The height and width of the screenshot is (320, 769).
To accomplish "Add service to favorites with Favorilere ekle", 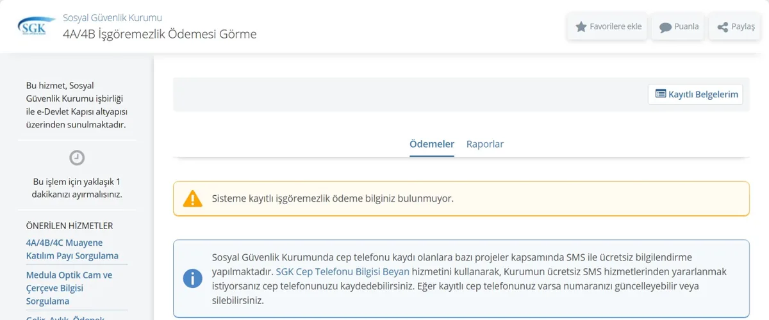I will [608, 27].
